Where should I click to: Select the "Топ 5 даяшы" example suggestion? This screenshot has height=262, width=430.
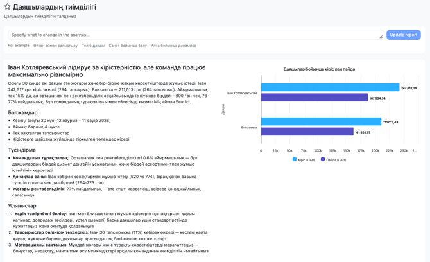(93, 46)
